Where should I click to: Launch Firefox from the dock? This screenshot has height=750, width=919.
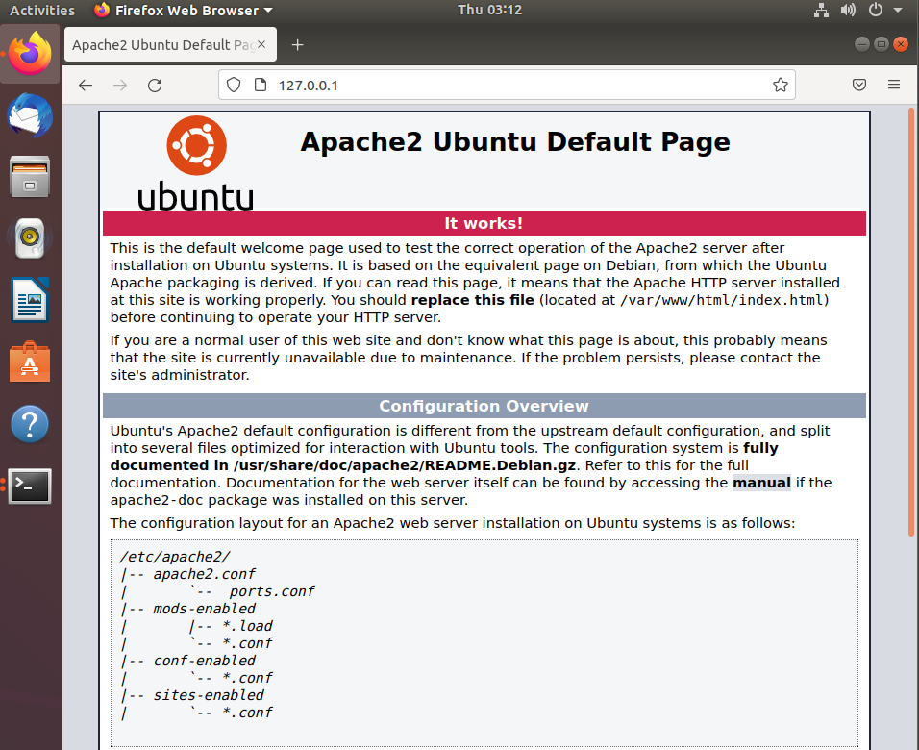pyautogui.click(x=30, y=53)
